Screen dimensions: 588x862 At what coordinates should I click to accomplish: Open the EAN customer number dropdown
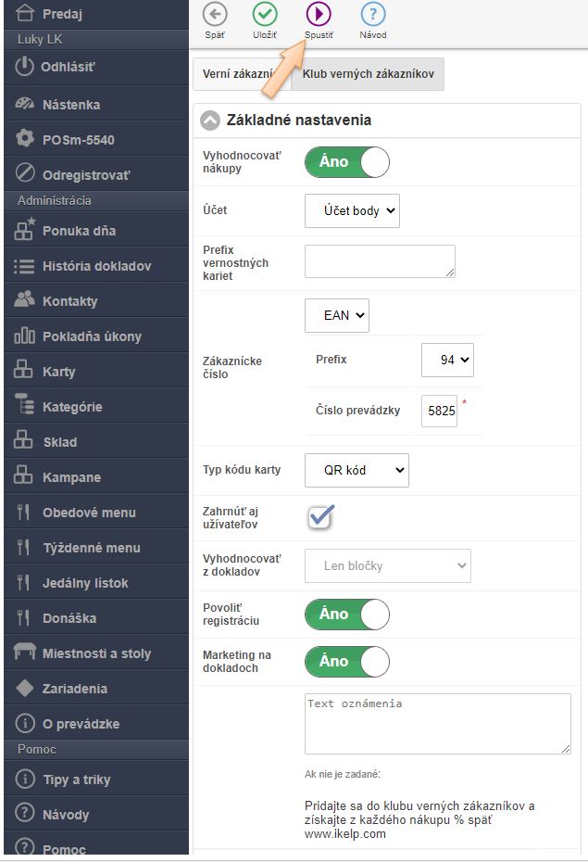336,315
